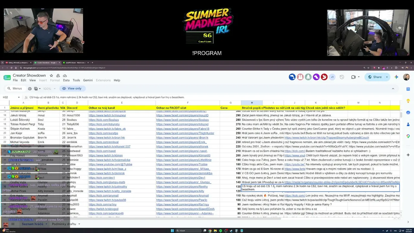The image size is (414, 233).
Task: Open Maps in the side panel
Action: (408, 136)
